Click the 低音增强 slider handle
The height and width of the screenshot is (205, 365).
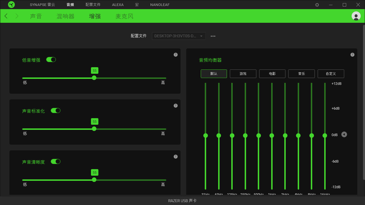click(x=94, y=78)
